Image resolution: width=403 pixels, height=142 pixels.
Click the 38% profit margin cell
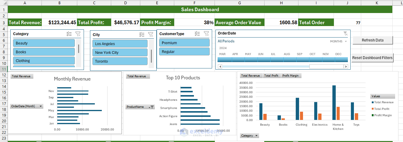click(x=194, y=22)
